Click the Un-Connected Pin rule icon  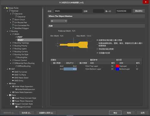(13, 25)
